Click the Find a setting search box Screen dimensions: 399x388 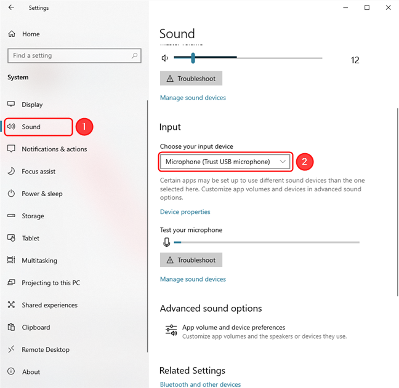click(x=75, y=55)
